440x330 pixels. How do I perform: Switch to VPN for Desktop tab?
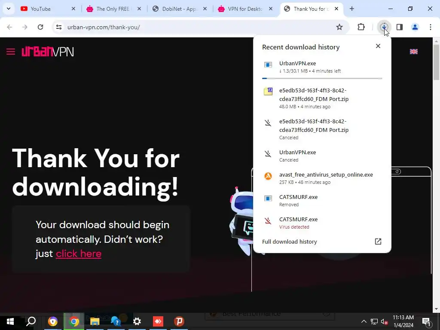click(244, 9)
